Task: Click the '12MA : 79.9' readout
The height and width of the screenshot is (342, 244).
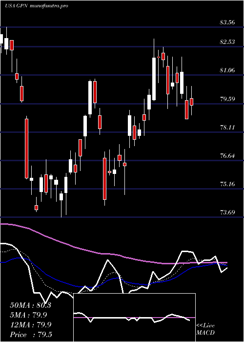Action: (x=30, y=325)
